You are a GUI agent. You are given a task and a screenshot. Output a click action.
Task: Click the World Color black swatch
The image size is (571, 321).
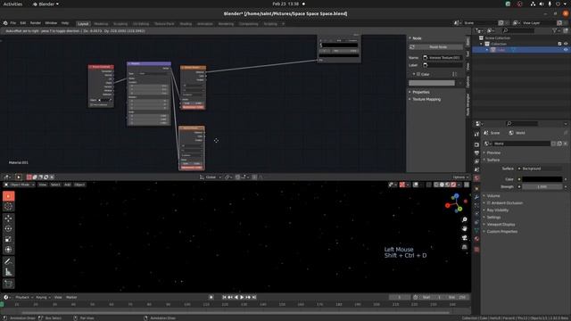pyautogui.click(x=542, y=179)
